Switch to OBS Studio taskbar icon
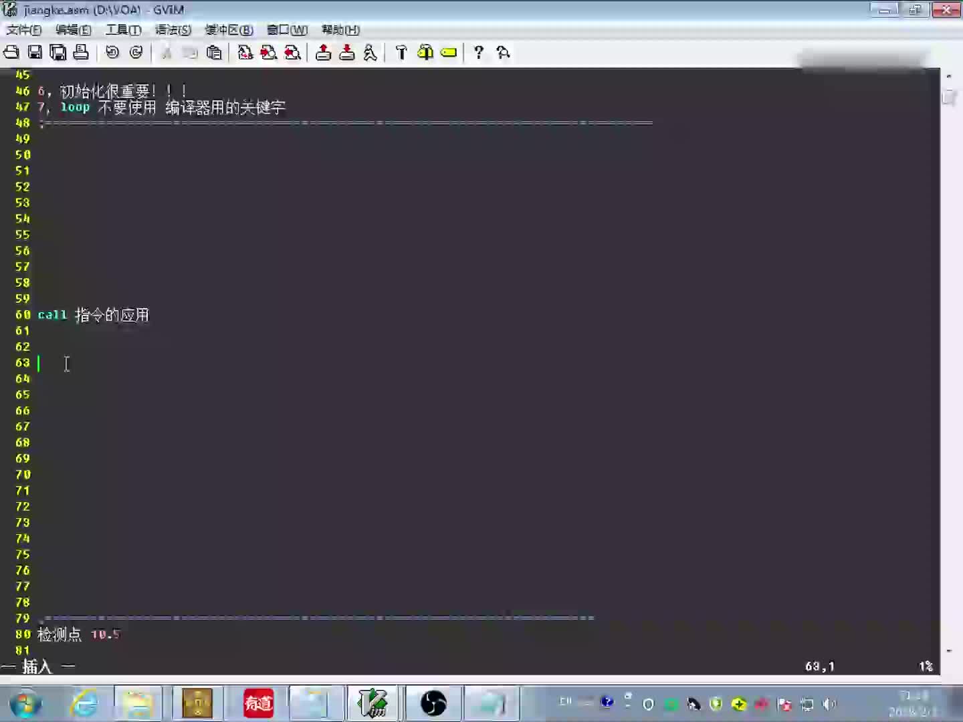The image size is (963, 722). (433, 704)
